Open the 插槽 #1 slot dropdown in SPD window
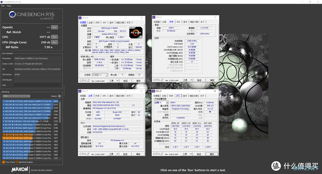 (x=161, y=103)
